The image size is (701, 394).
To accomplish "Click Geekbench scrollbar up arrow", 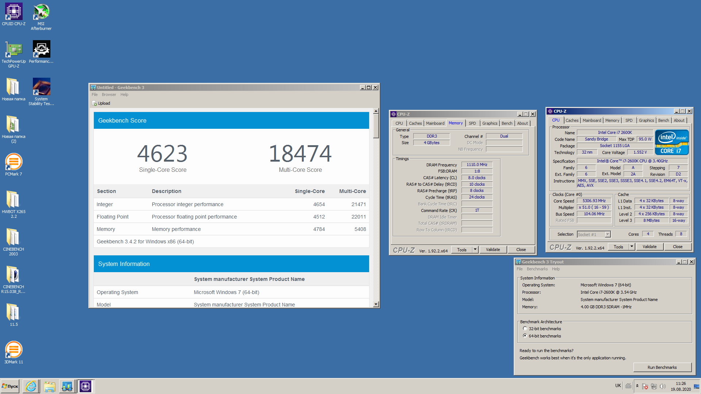I will tap(376, 111).
